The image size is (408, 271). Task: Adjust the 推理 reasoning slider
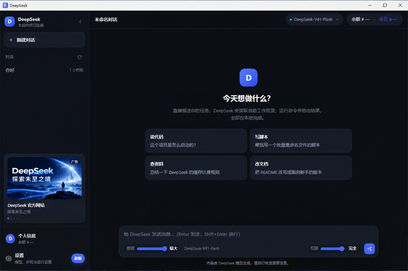[x=152, y=248]
